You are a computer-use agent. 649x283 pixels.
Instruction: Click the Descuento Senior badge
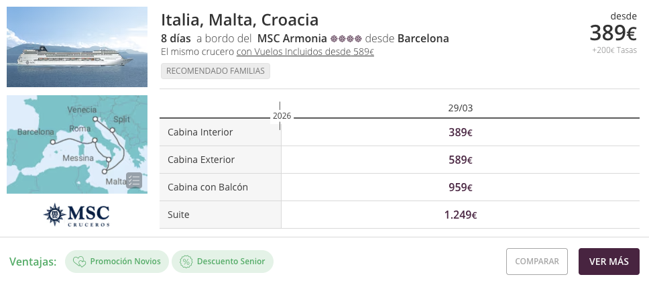click(223, 262)
